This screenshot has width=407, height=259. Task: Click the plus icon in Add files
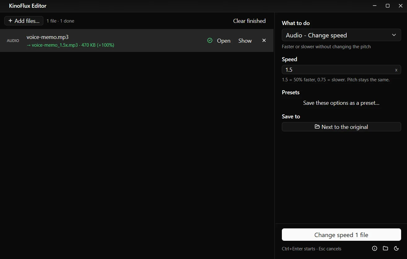tap(10, 21)
